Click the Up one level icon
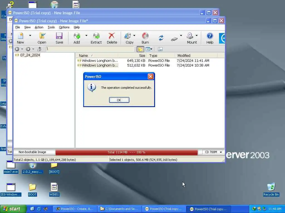285x213 pixels. pyautogui.click(x=40, y=49)
